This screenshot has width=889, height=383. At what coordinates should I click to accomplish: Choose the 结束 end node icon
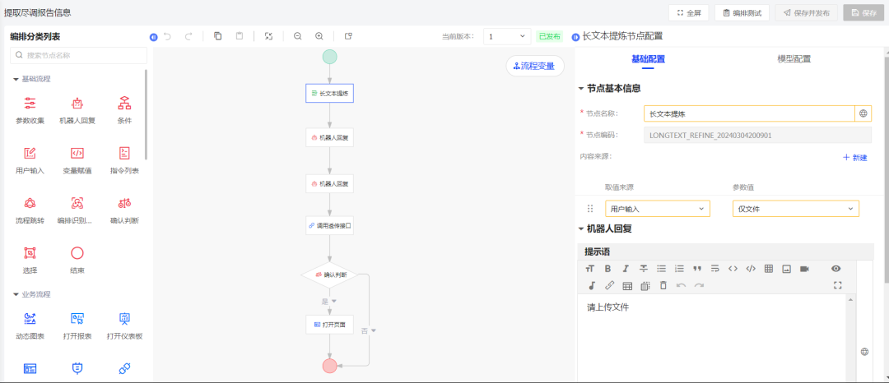tap(77, 253)
